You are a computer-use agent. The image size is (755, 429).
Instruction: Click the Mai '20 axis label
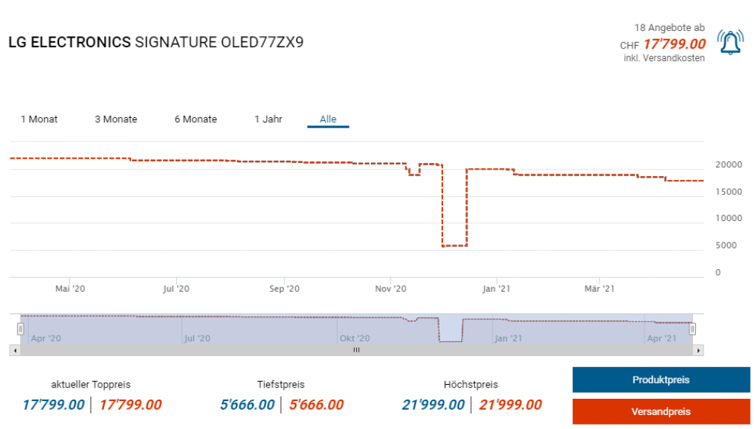point(70,289)
